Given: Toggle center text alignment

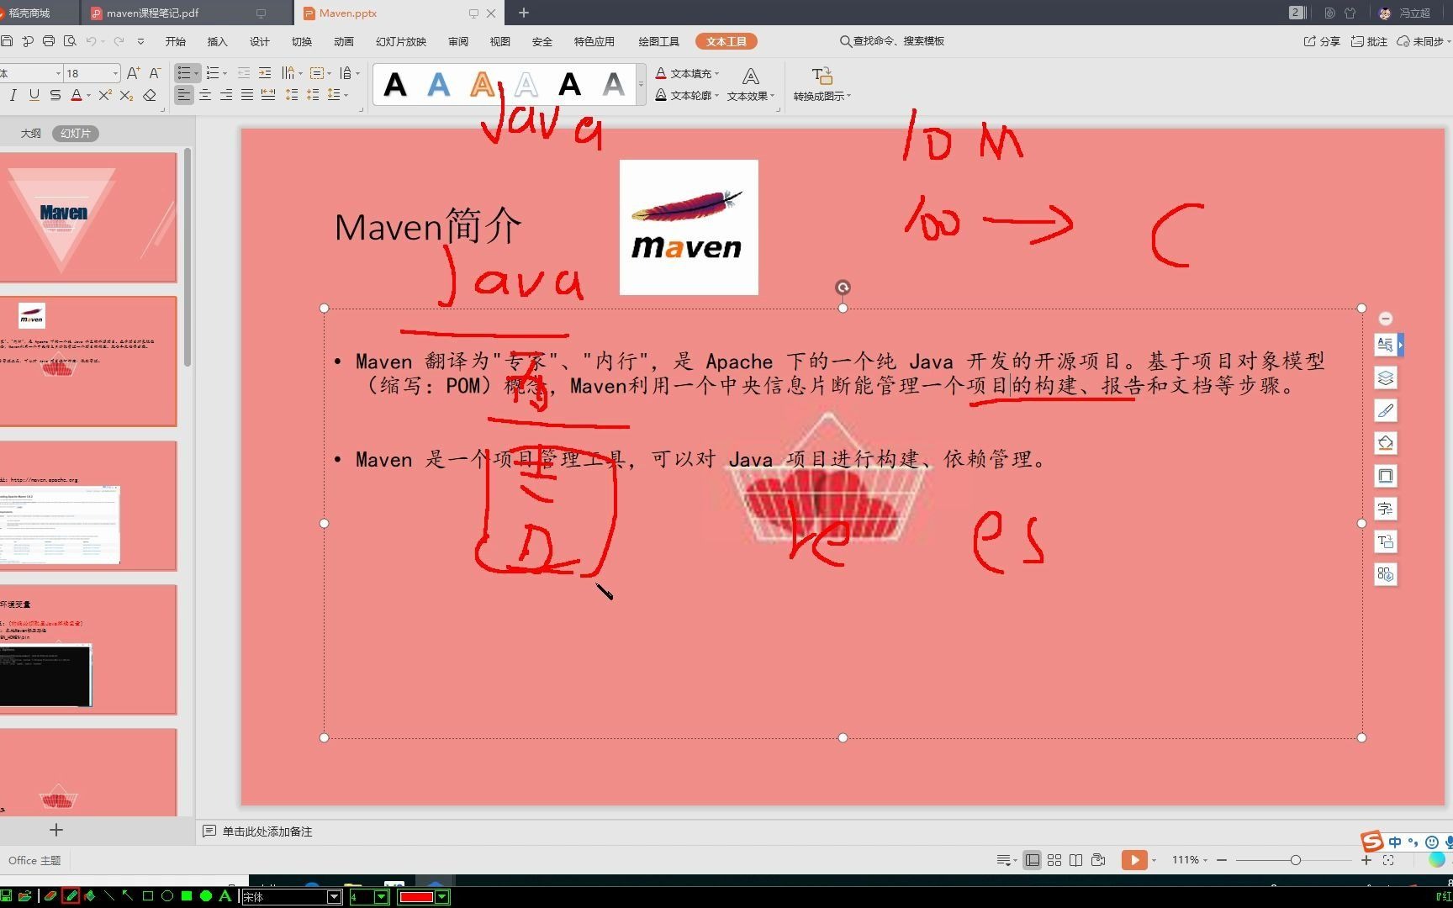Looking at the screenshot, I should click(205, 95).
